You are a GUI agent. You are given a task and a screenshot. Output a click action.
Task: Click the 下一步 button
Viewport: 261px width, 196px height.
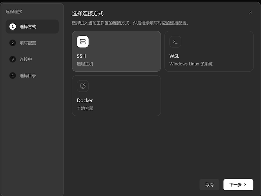coord(238,185)
